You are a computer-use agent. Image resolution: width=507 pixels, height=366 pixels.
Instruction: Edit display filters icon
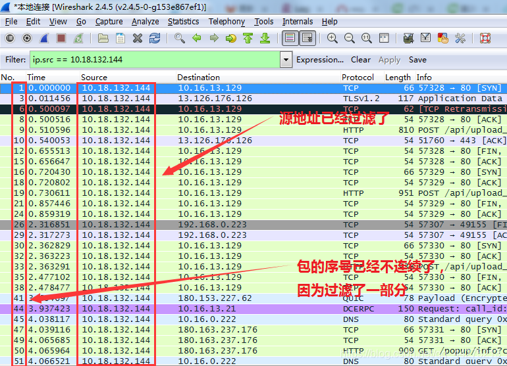(425, 38)
